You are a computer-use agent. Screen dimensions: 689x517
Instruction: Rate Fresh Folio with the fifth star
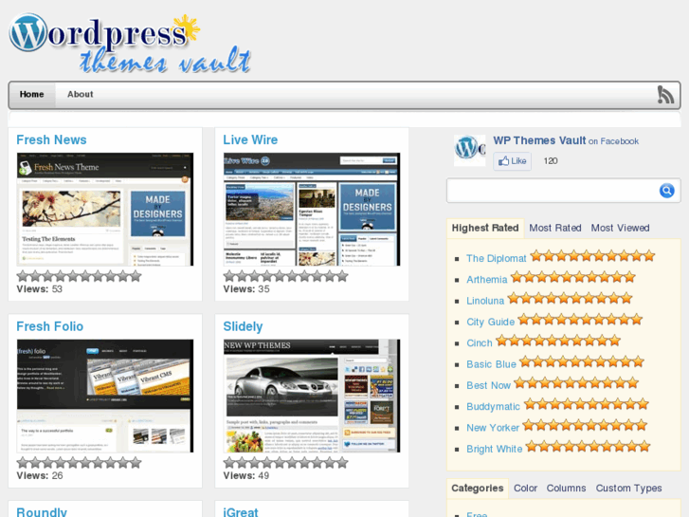73,463
